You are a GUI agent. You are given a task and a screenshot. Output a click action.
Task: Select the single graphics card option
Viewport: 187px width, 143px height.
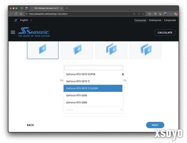click(43, 50)
